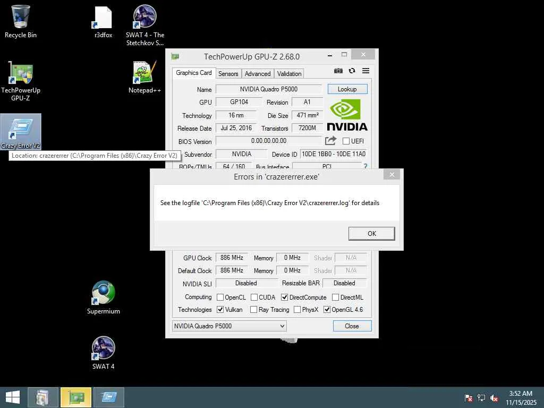Open the File Explorer taskbar button

(x=42, y=397)
